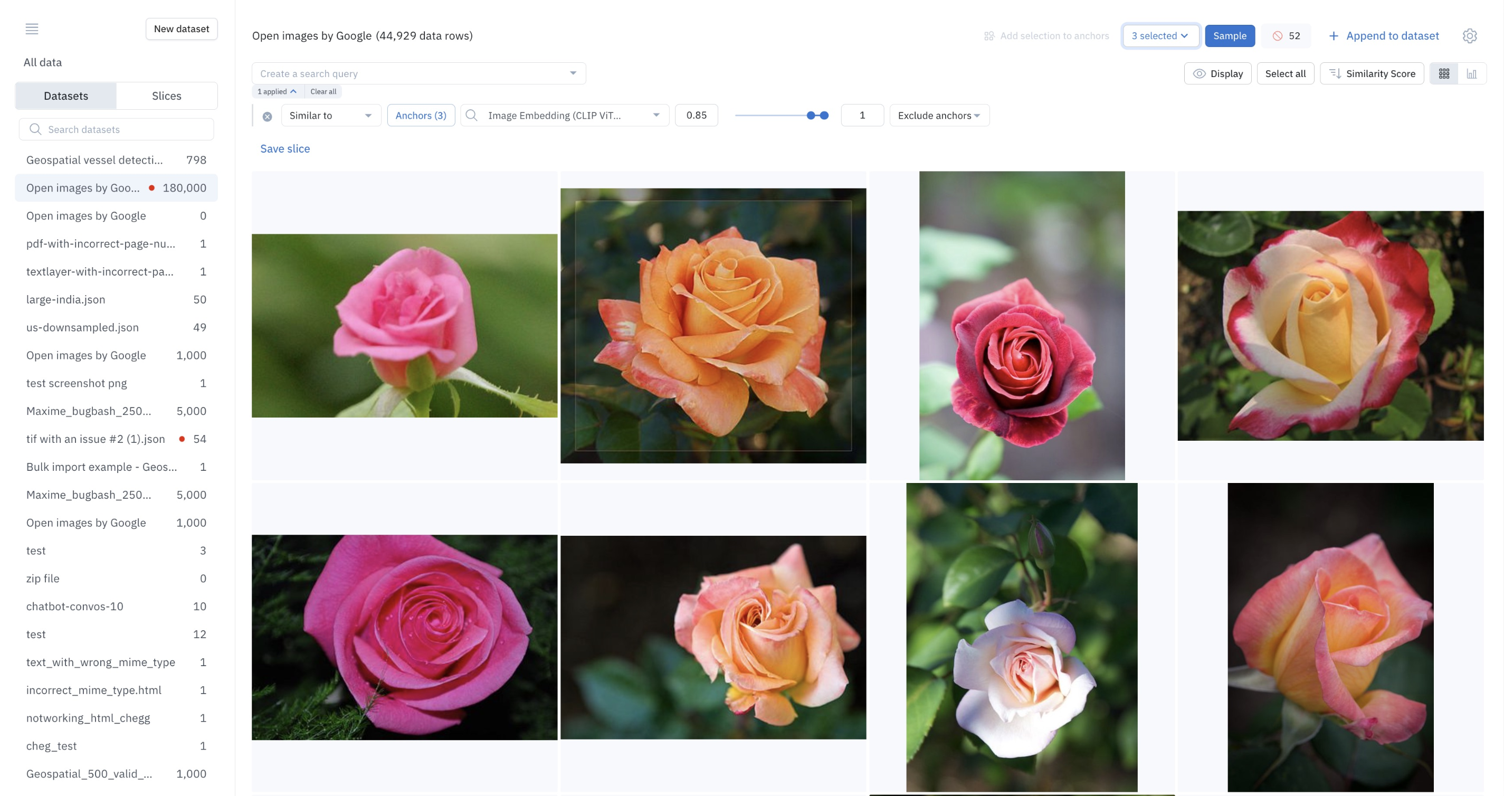1504x796 pixels.
Task: Focus the Create a search query field
Action: (x=418, y=73)
